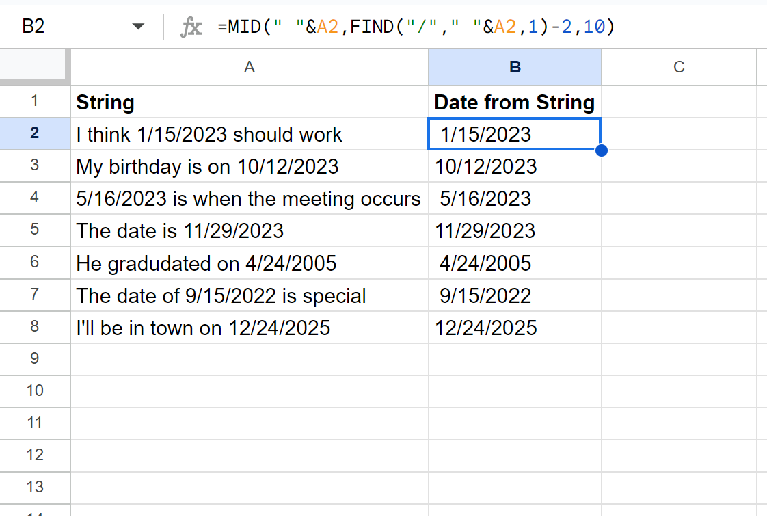Select column A header

tap(249, 66)
